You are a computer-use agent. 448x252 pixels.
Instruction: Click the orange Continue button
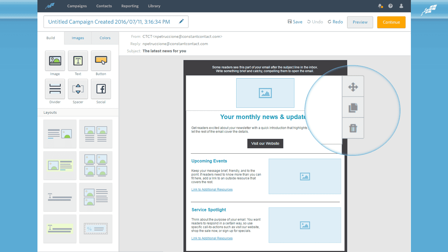tap(391, 22)
